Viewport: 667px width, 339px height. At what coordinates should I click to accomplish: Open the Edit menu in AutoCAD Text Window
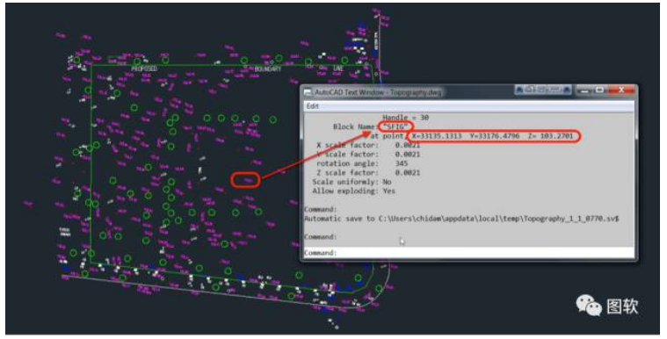coord(312,106)
